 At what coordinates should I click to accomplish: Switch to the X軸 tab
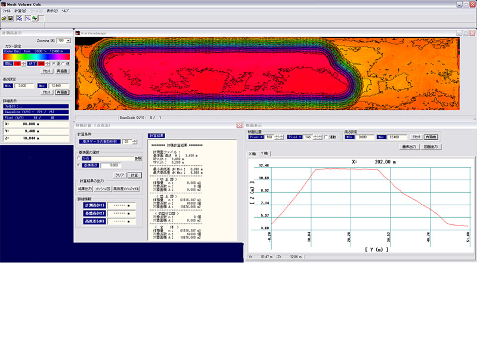(x=252, y=153)
